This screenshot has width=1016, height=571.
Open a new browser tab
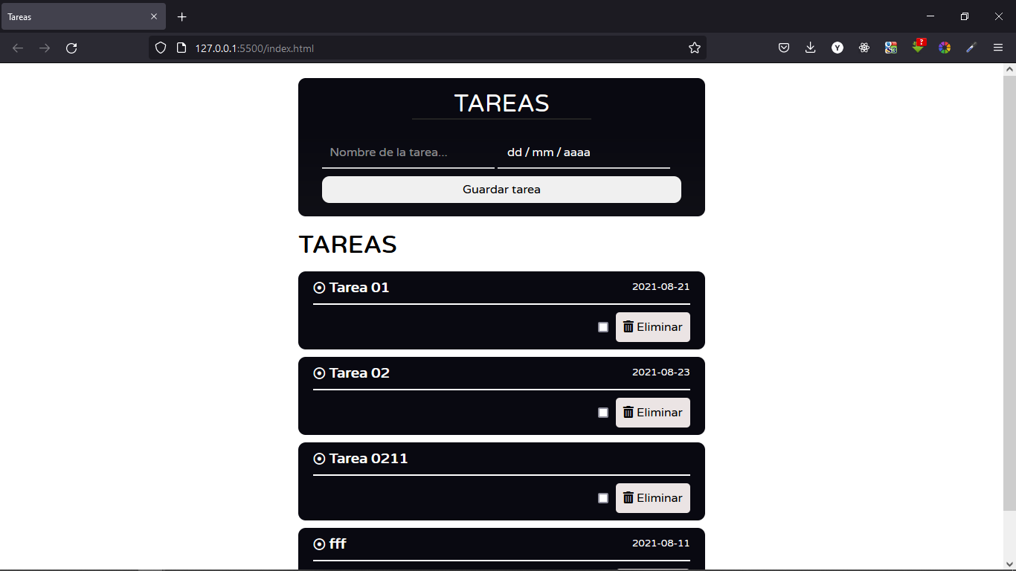[182, 16]
